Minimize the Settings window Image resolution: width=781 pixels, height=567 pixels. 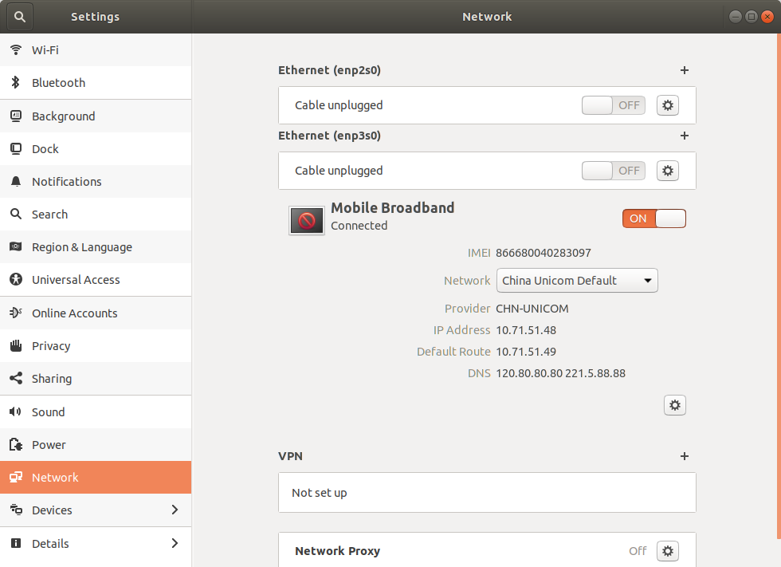[x=736, y=17]
